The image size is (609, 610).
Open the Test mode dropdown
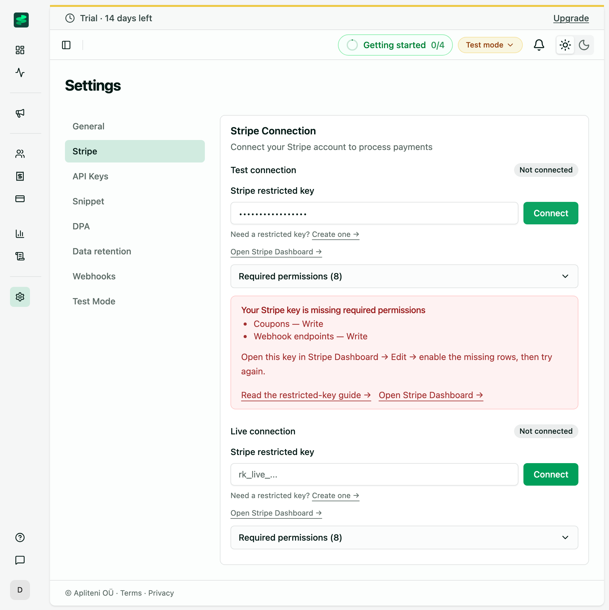click(x=490, y=45)
